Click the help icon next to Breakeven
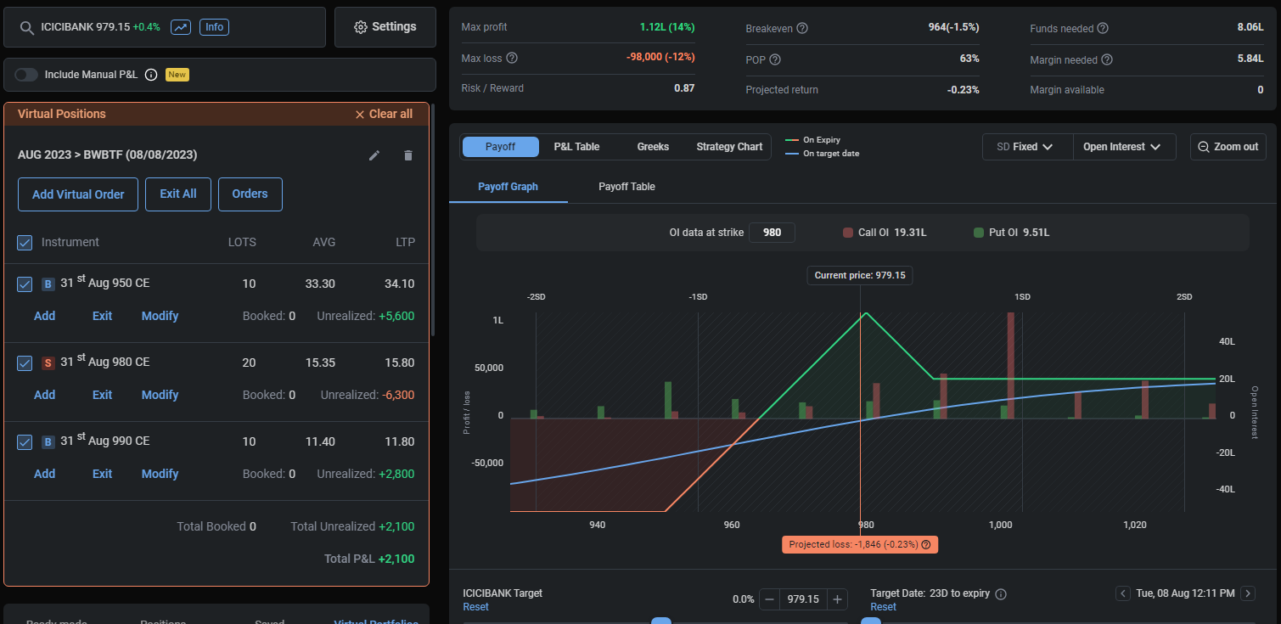The width and height of the screenshot is (1281, 624). [802, 28]
